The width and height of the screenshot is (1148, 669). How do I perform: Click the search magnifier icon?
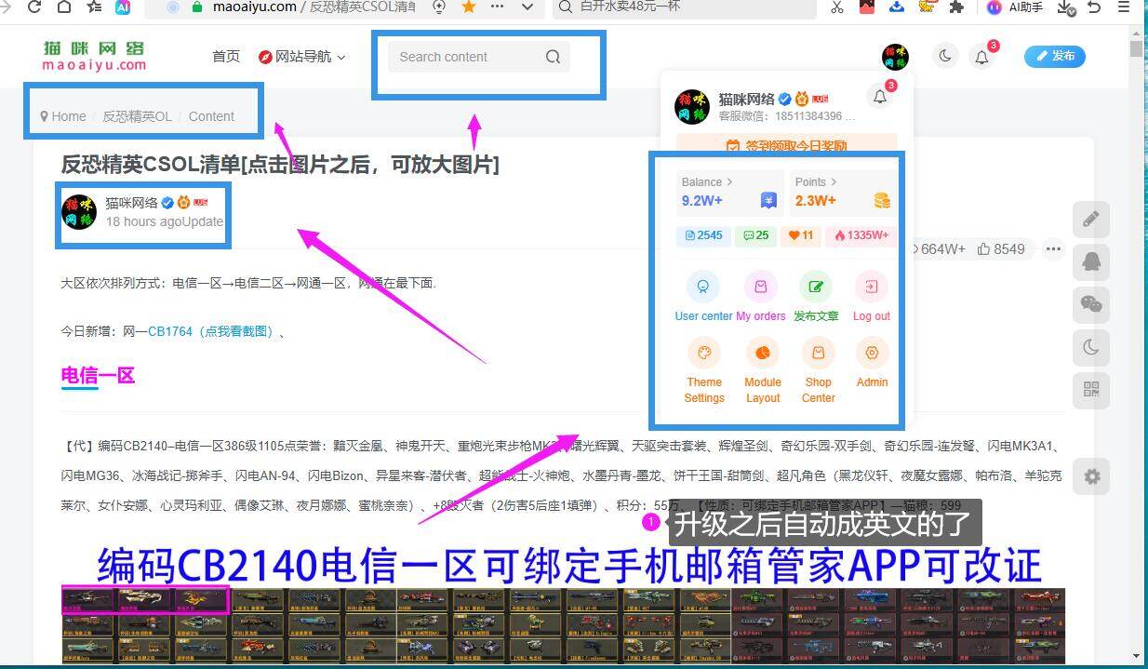553,57
